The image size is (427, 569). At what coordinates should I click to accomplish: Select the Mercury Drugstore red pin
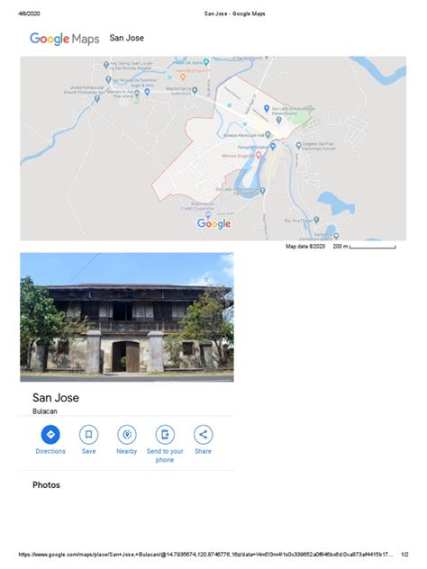click(x=259, y=156)
